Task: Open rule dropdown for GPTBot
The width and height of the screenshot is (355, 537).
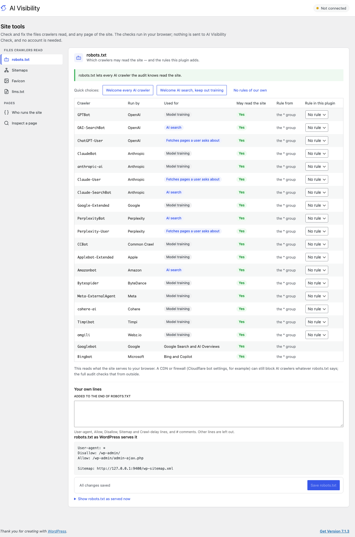Action: tap(317, 115)
